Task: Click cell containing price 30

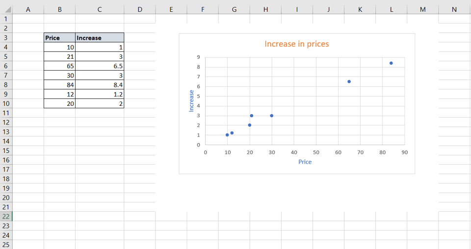Action: pyautogui.click(x=59, y=75)
